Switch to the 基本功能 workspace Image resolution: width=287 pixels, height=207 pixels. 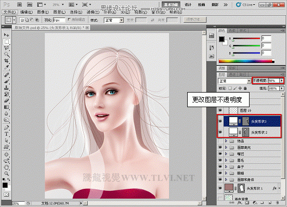tap(171, 5)
